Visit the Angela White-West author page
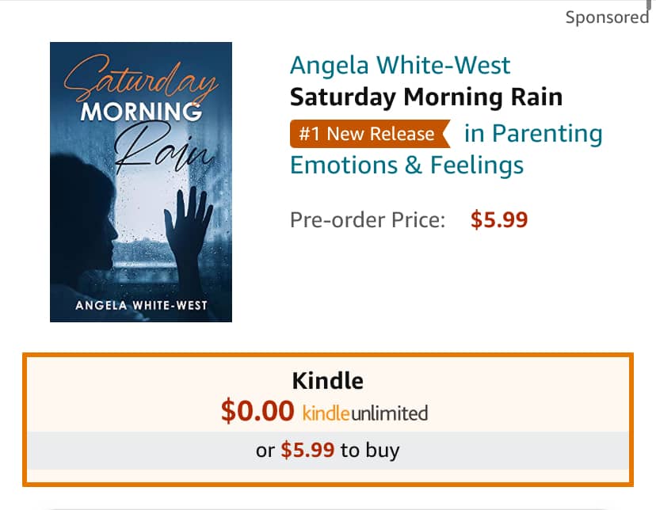 click(400, 65)
